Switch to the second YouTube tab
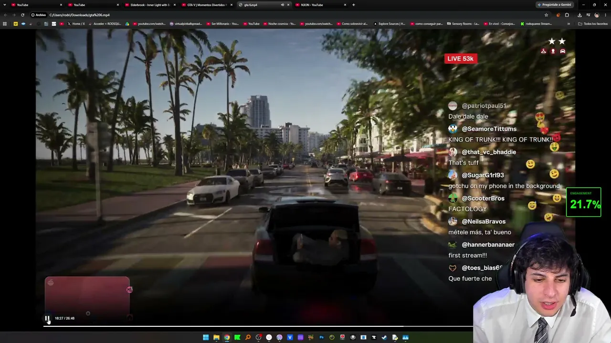This screenshot has height=343, width=611. [94, 5]
